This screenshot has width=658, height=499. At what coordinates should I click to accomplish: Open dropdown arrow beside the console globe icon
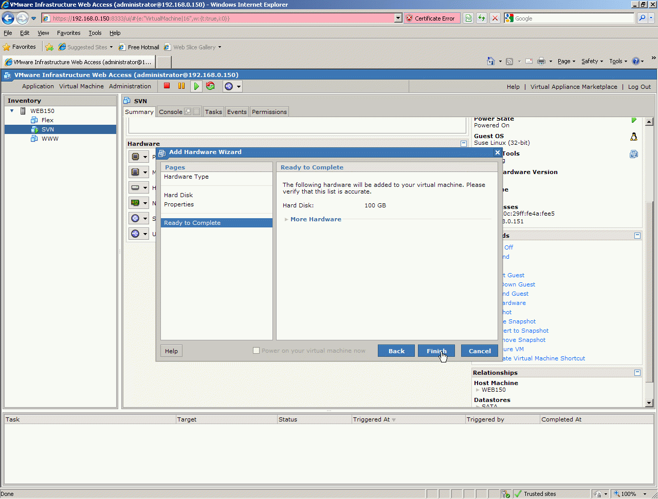[x=239, y=87]
